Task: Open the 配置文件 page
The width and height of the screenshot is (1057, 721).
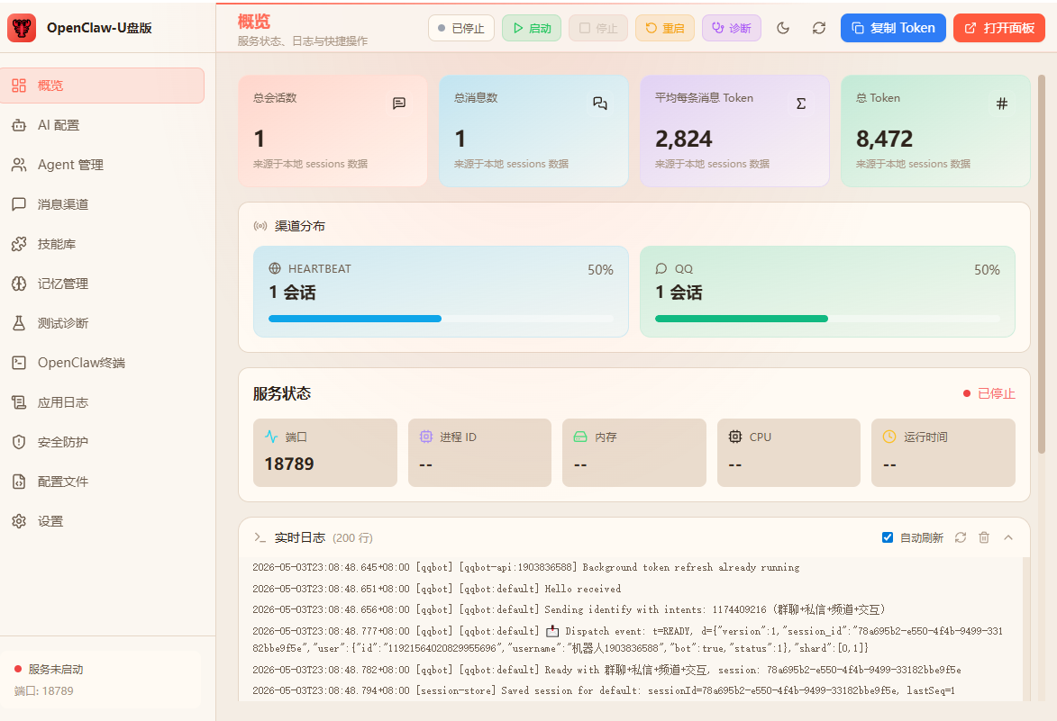Action: (x=103, y=482)
